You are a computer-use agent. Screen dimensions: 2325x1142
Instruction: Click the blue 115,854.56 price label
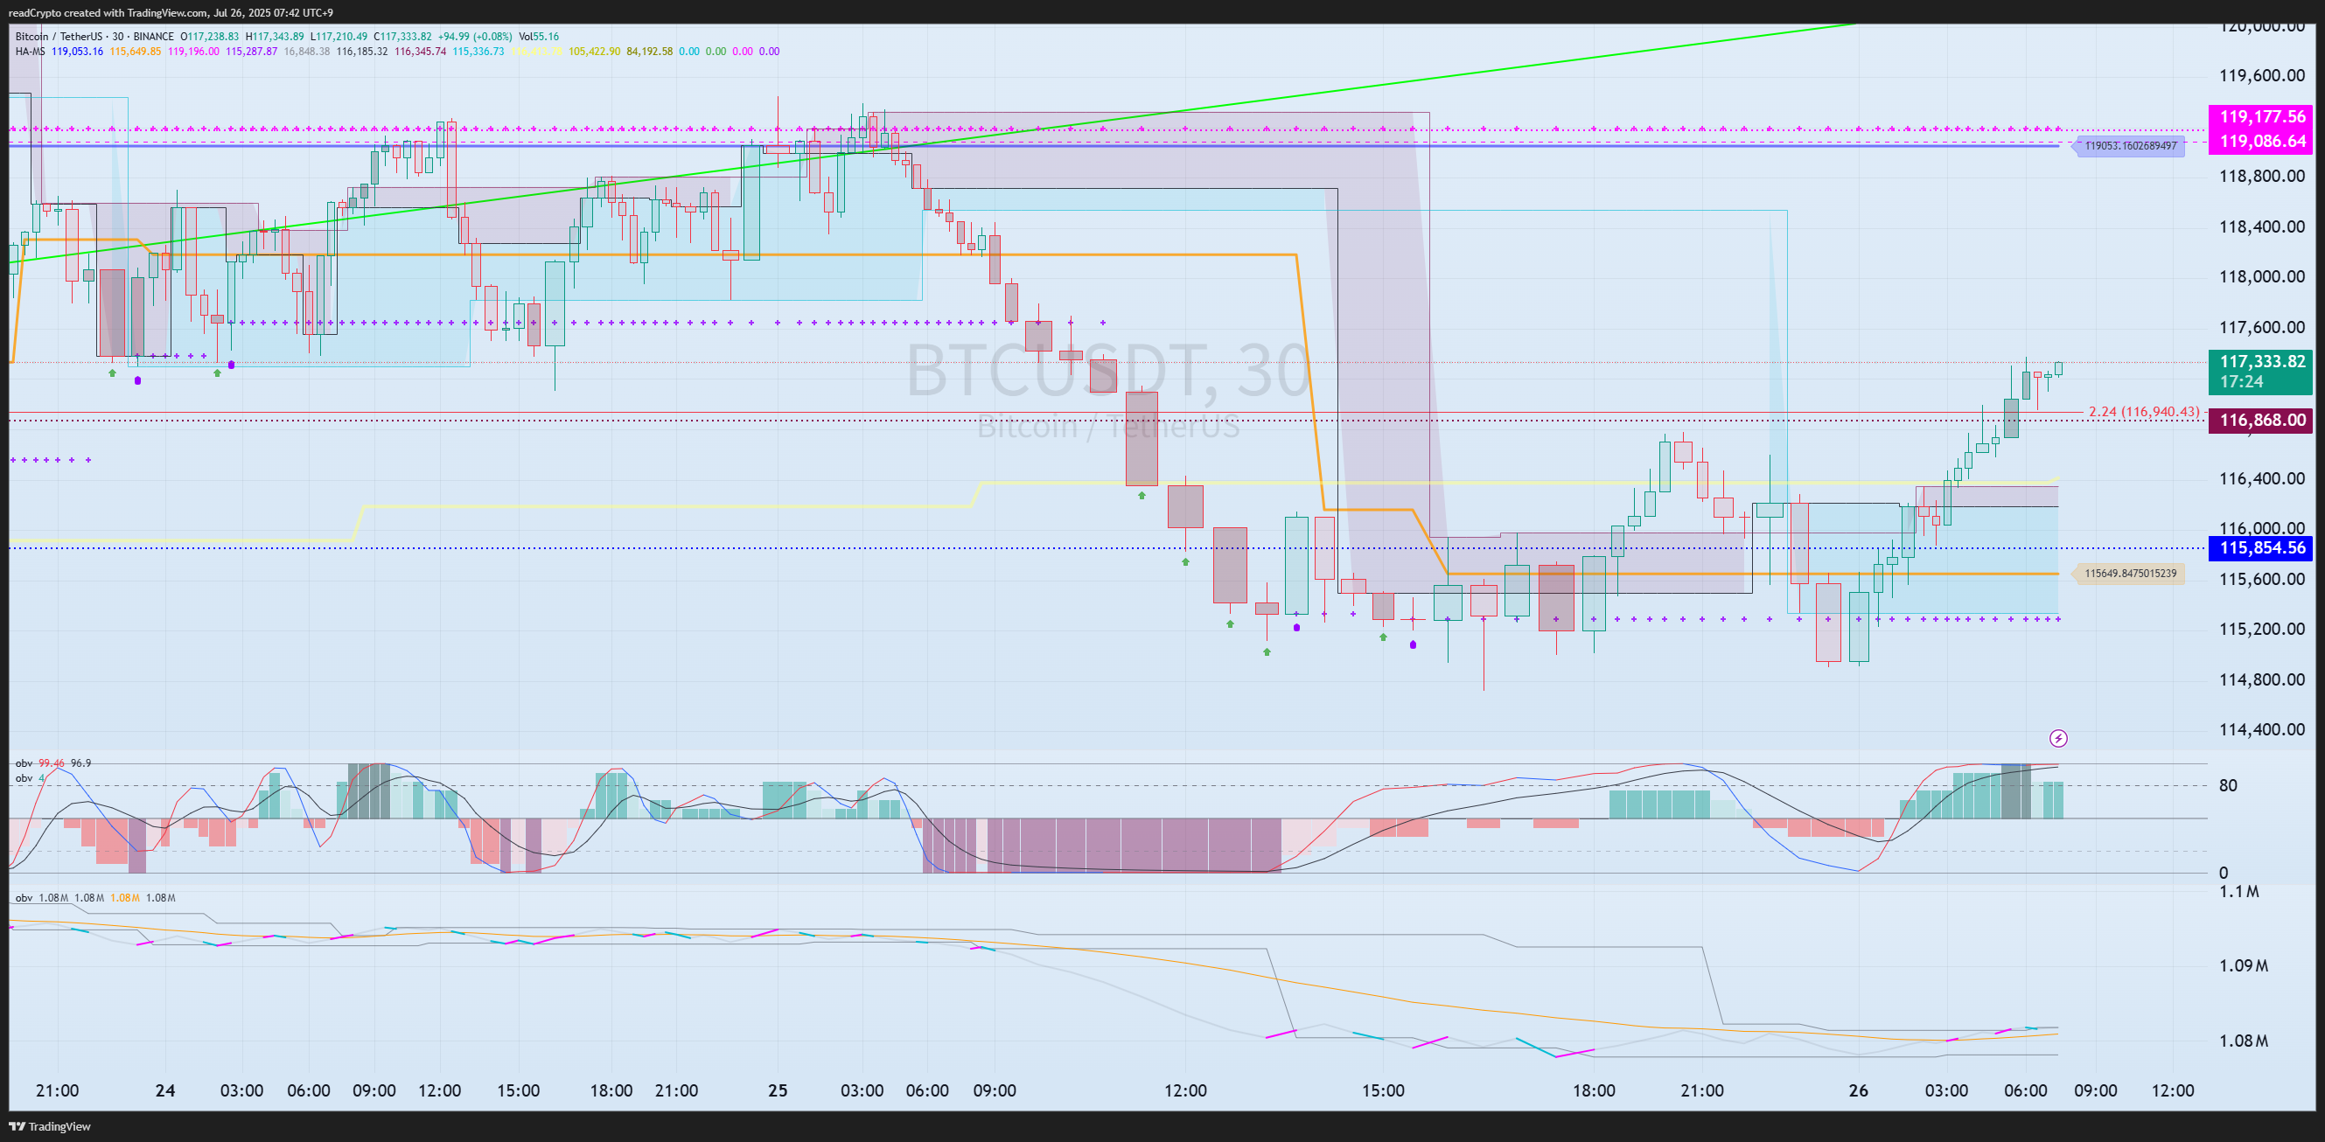coord(2261,548)
